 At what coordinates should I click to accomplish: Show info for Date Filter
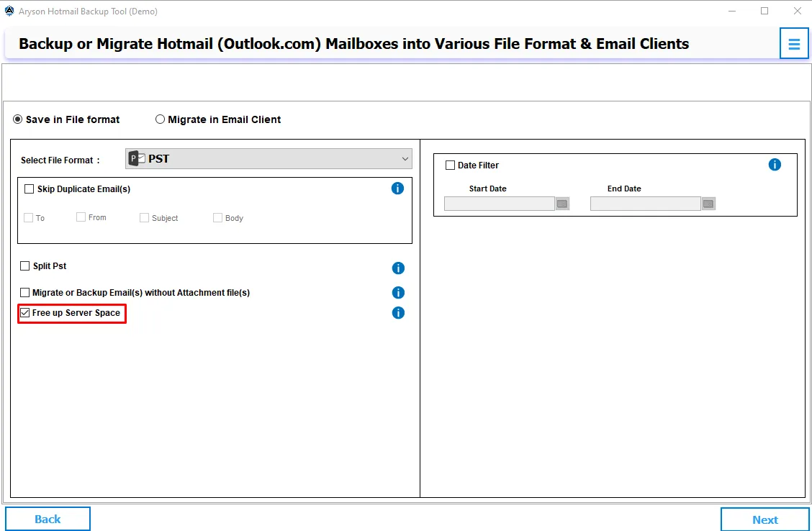774,165
